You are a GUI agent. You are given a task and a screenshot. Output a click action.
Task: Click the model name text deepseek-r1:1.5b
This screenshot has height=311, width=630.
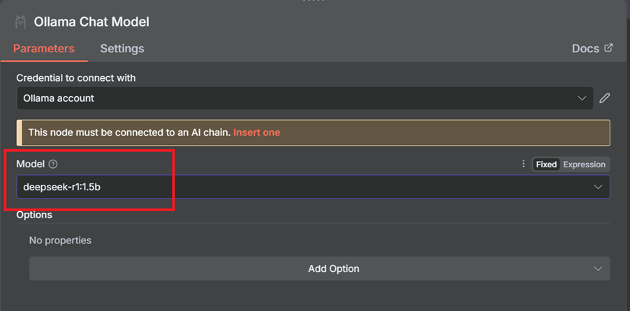pos(61,187)
